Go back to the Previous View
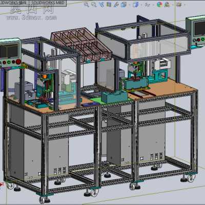Image resolution: width=205 pixels, height=205 pixels. (101, 5)
